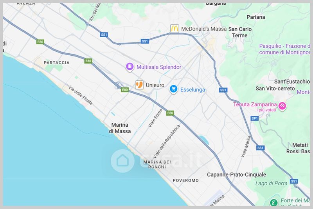The height and width of the screenshot is (209, 313).
Task: Click the McDonald's Massa map icon
Action: [x=174, y=28]
